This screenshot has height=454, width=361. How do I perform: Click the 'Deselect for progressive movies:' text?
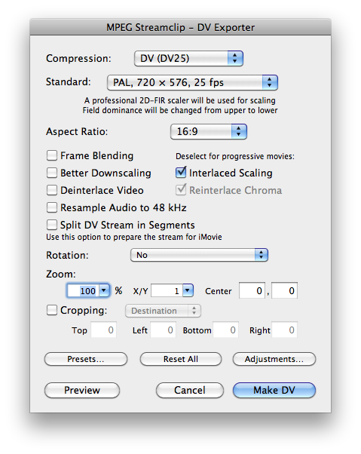pyautogui.click(x=235, y=156)
